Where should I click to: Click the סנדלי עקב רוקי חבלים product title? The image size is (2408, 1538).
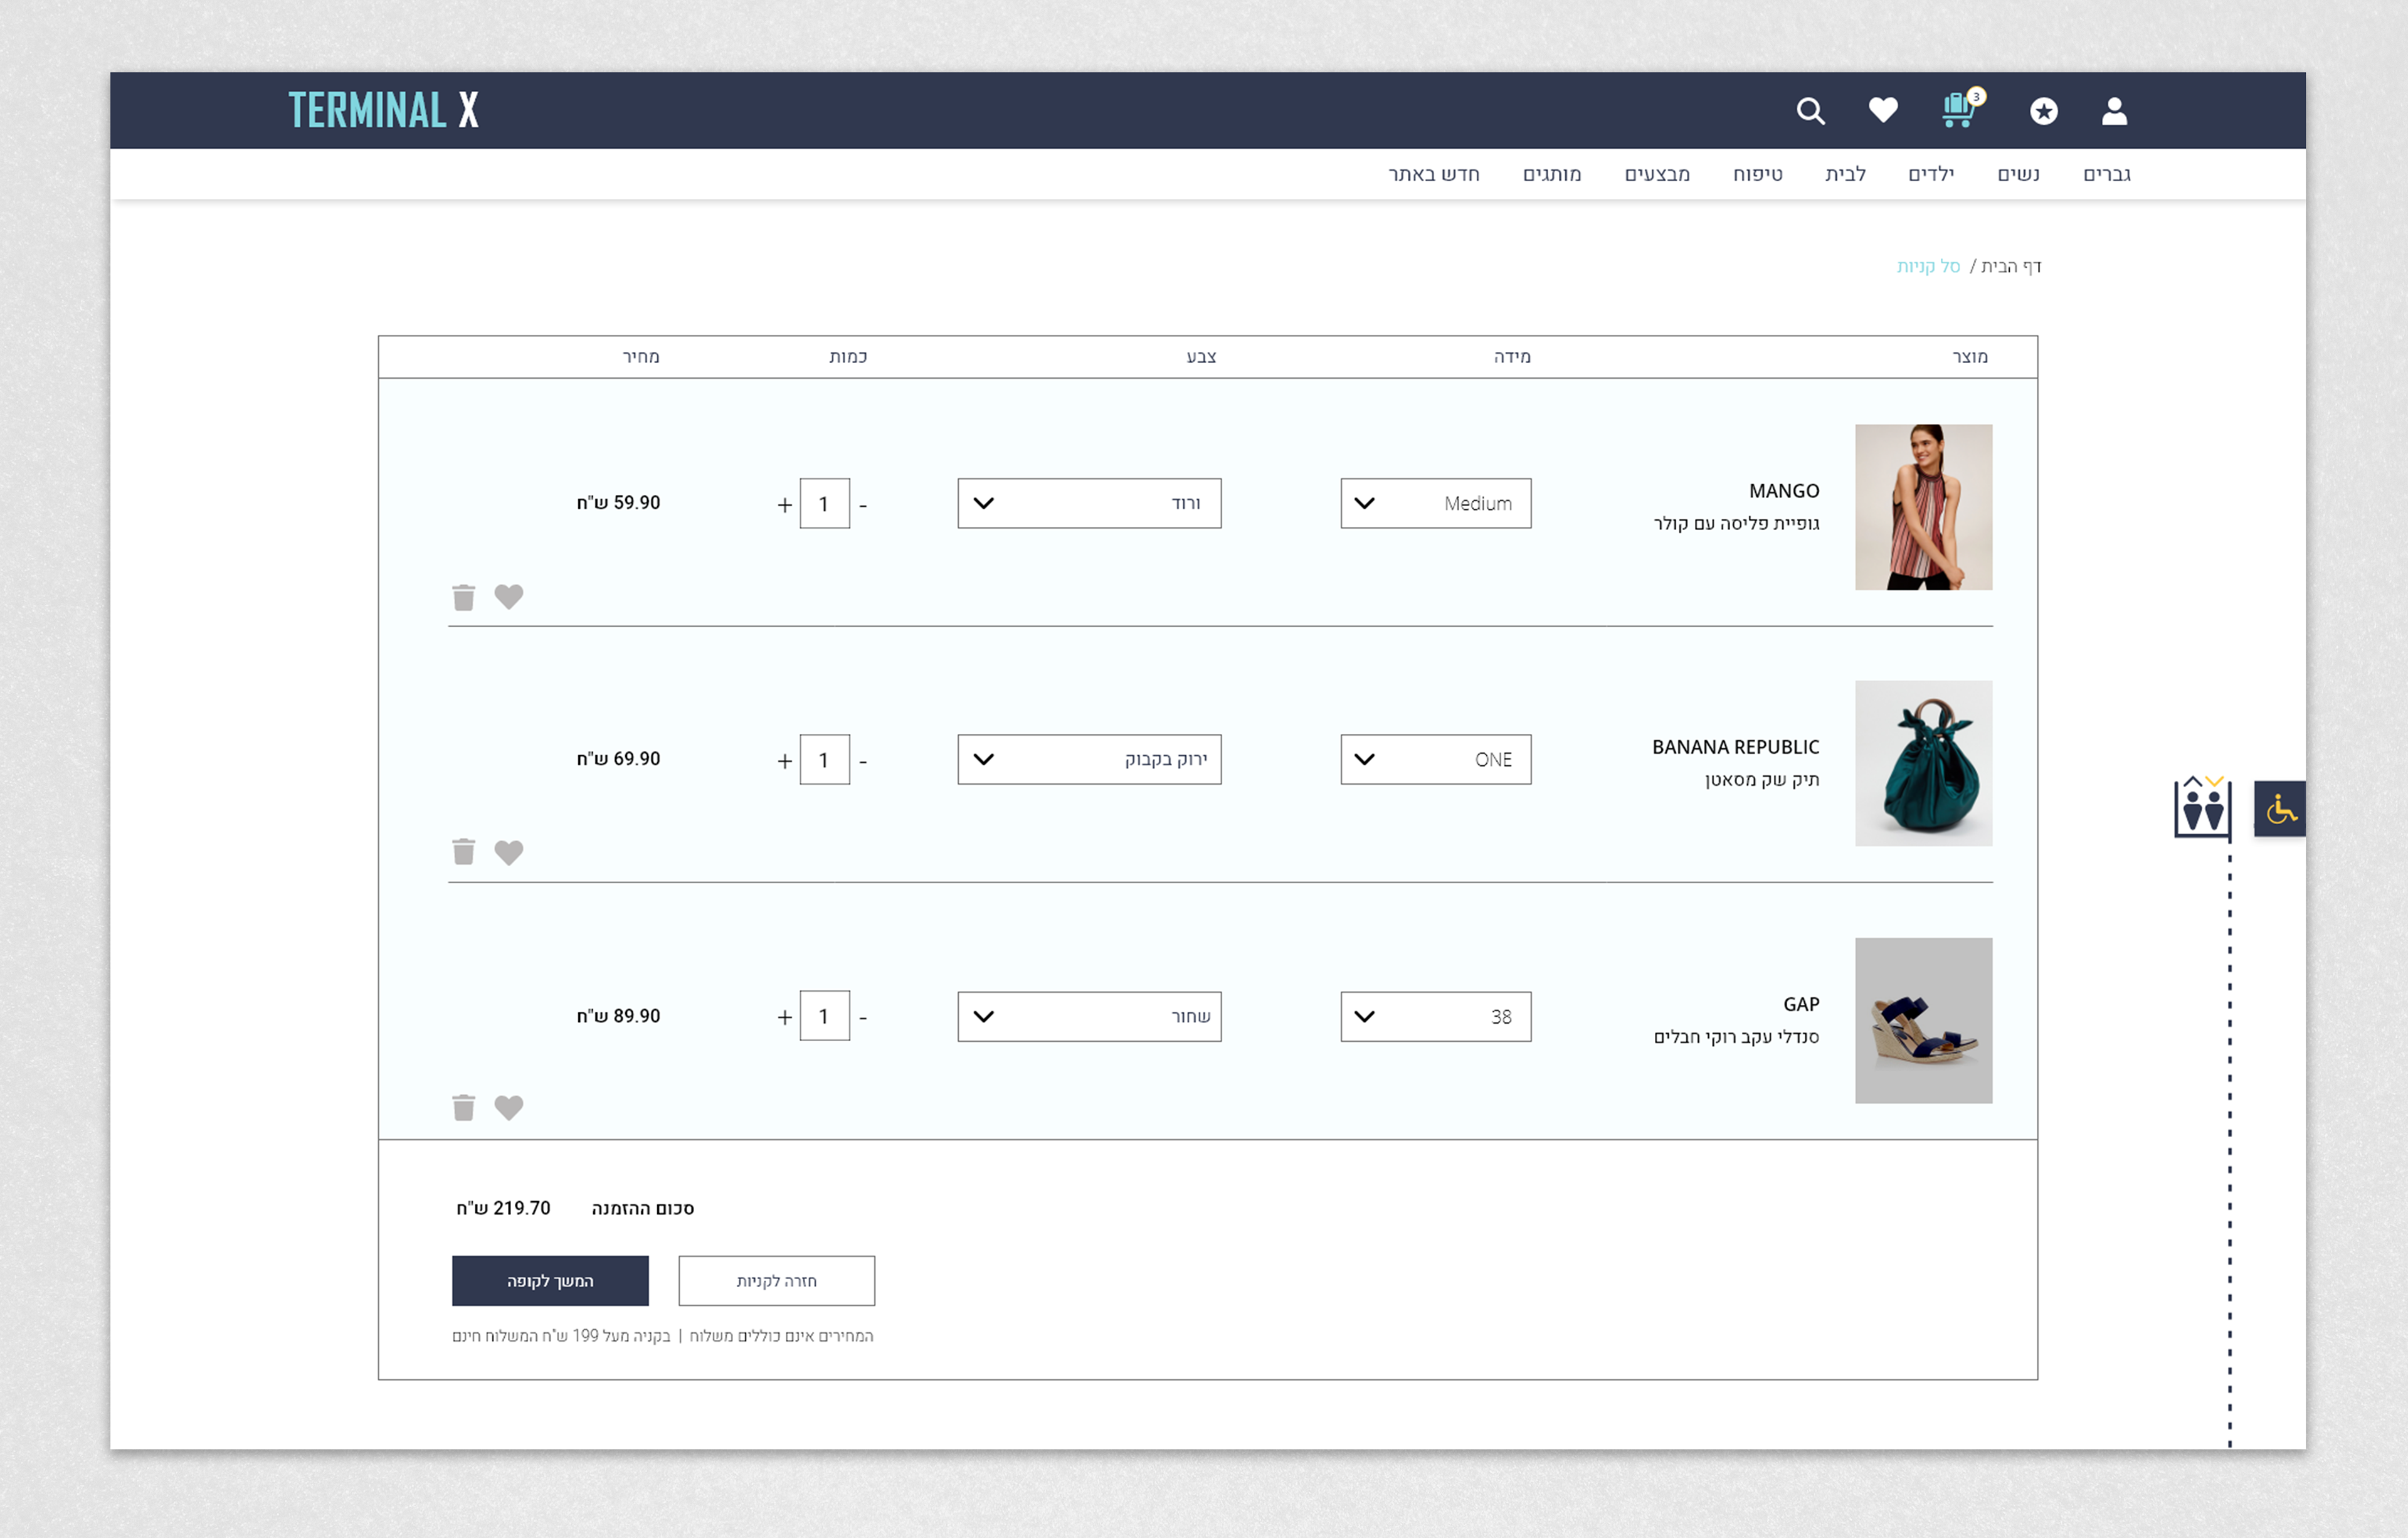point(1737,1036)
